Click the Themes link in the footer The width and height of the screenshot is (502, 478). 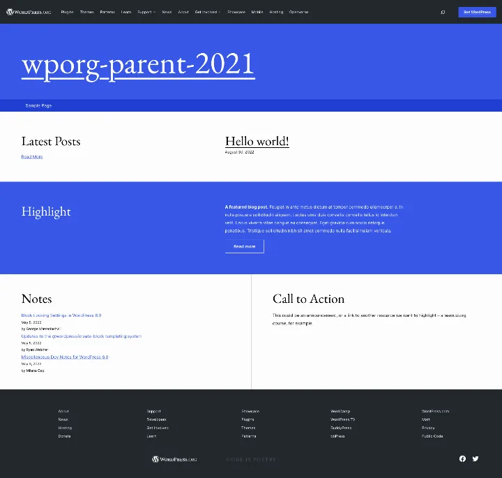pyautogui.click(x=248, y=428)
